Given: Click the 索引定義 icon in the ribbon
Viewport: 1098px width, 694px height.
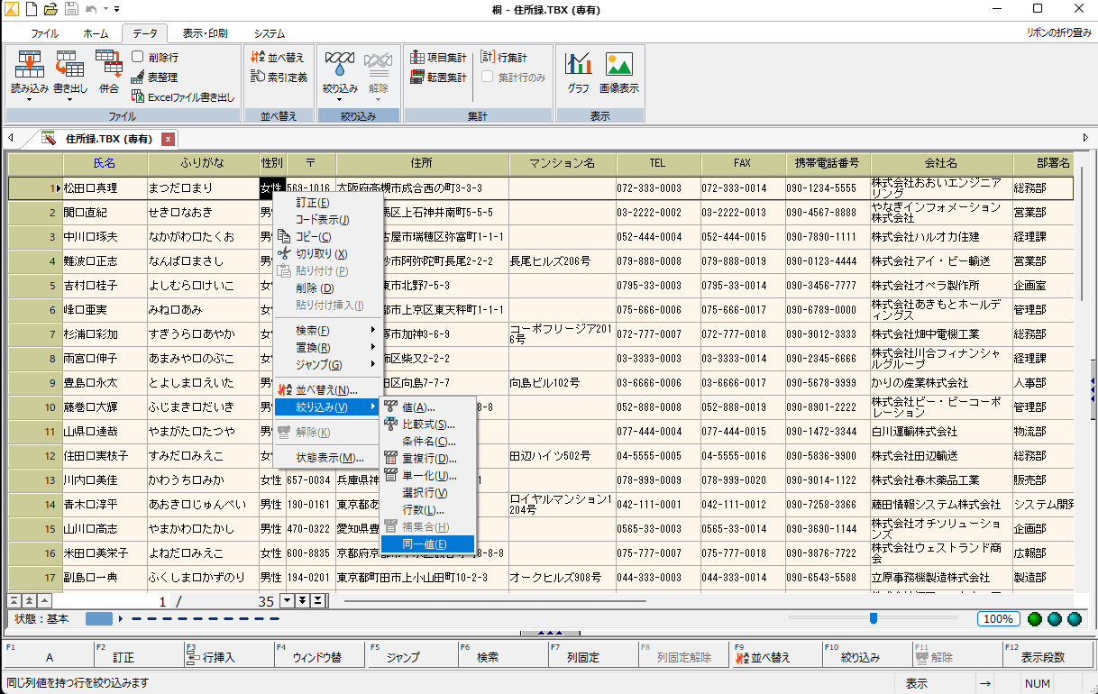Looking at the screenshot, I should pyautogui.click(x=280, y=78).
